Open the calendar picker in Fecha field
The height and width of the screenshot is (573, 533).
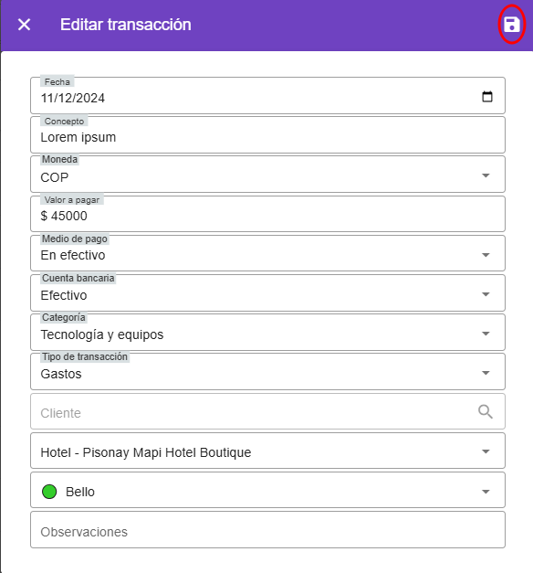click(x=487, y=97)
